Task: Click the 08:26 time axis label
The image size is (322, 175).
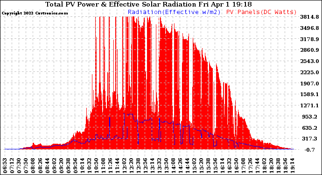Action: pyautogui.click(x=40, y=166)
